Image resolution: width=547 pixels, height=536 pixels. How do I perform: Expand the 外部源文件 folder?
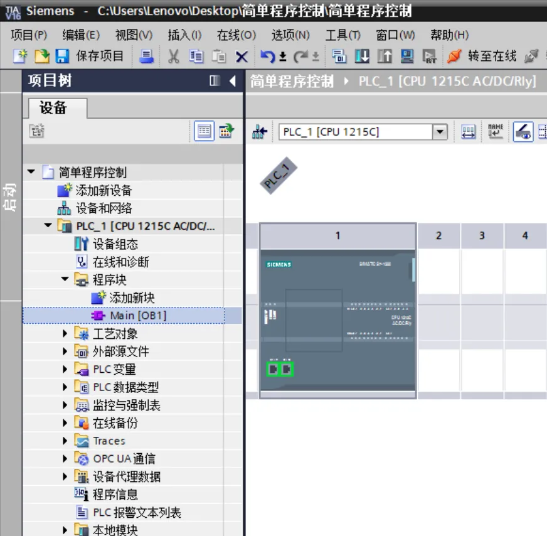coord(65,351)
